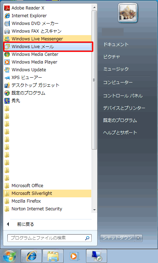Open ミュージック link
This screenshot has width=158, height=263.
click(116, 69)
